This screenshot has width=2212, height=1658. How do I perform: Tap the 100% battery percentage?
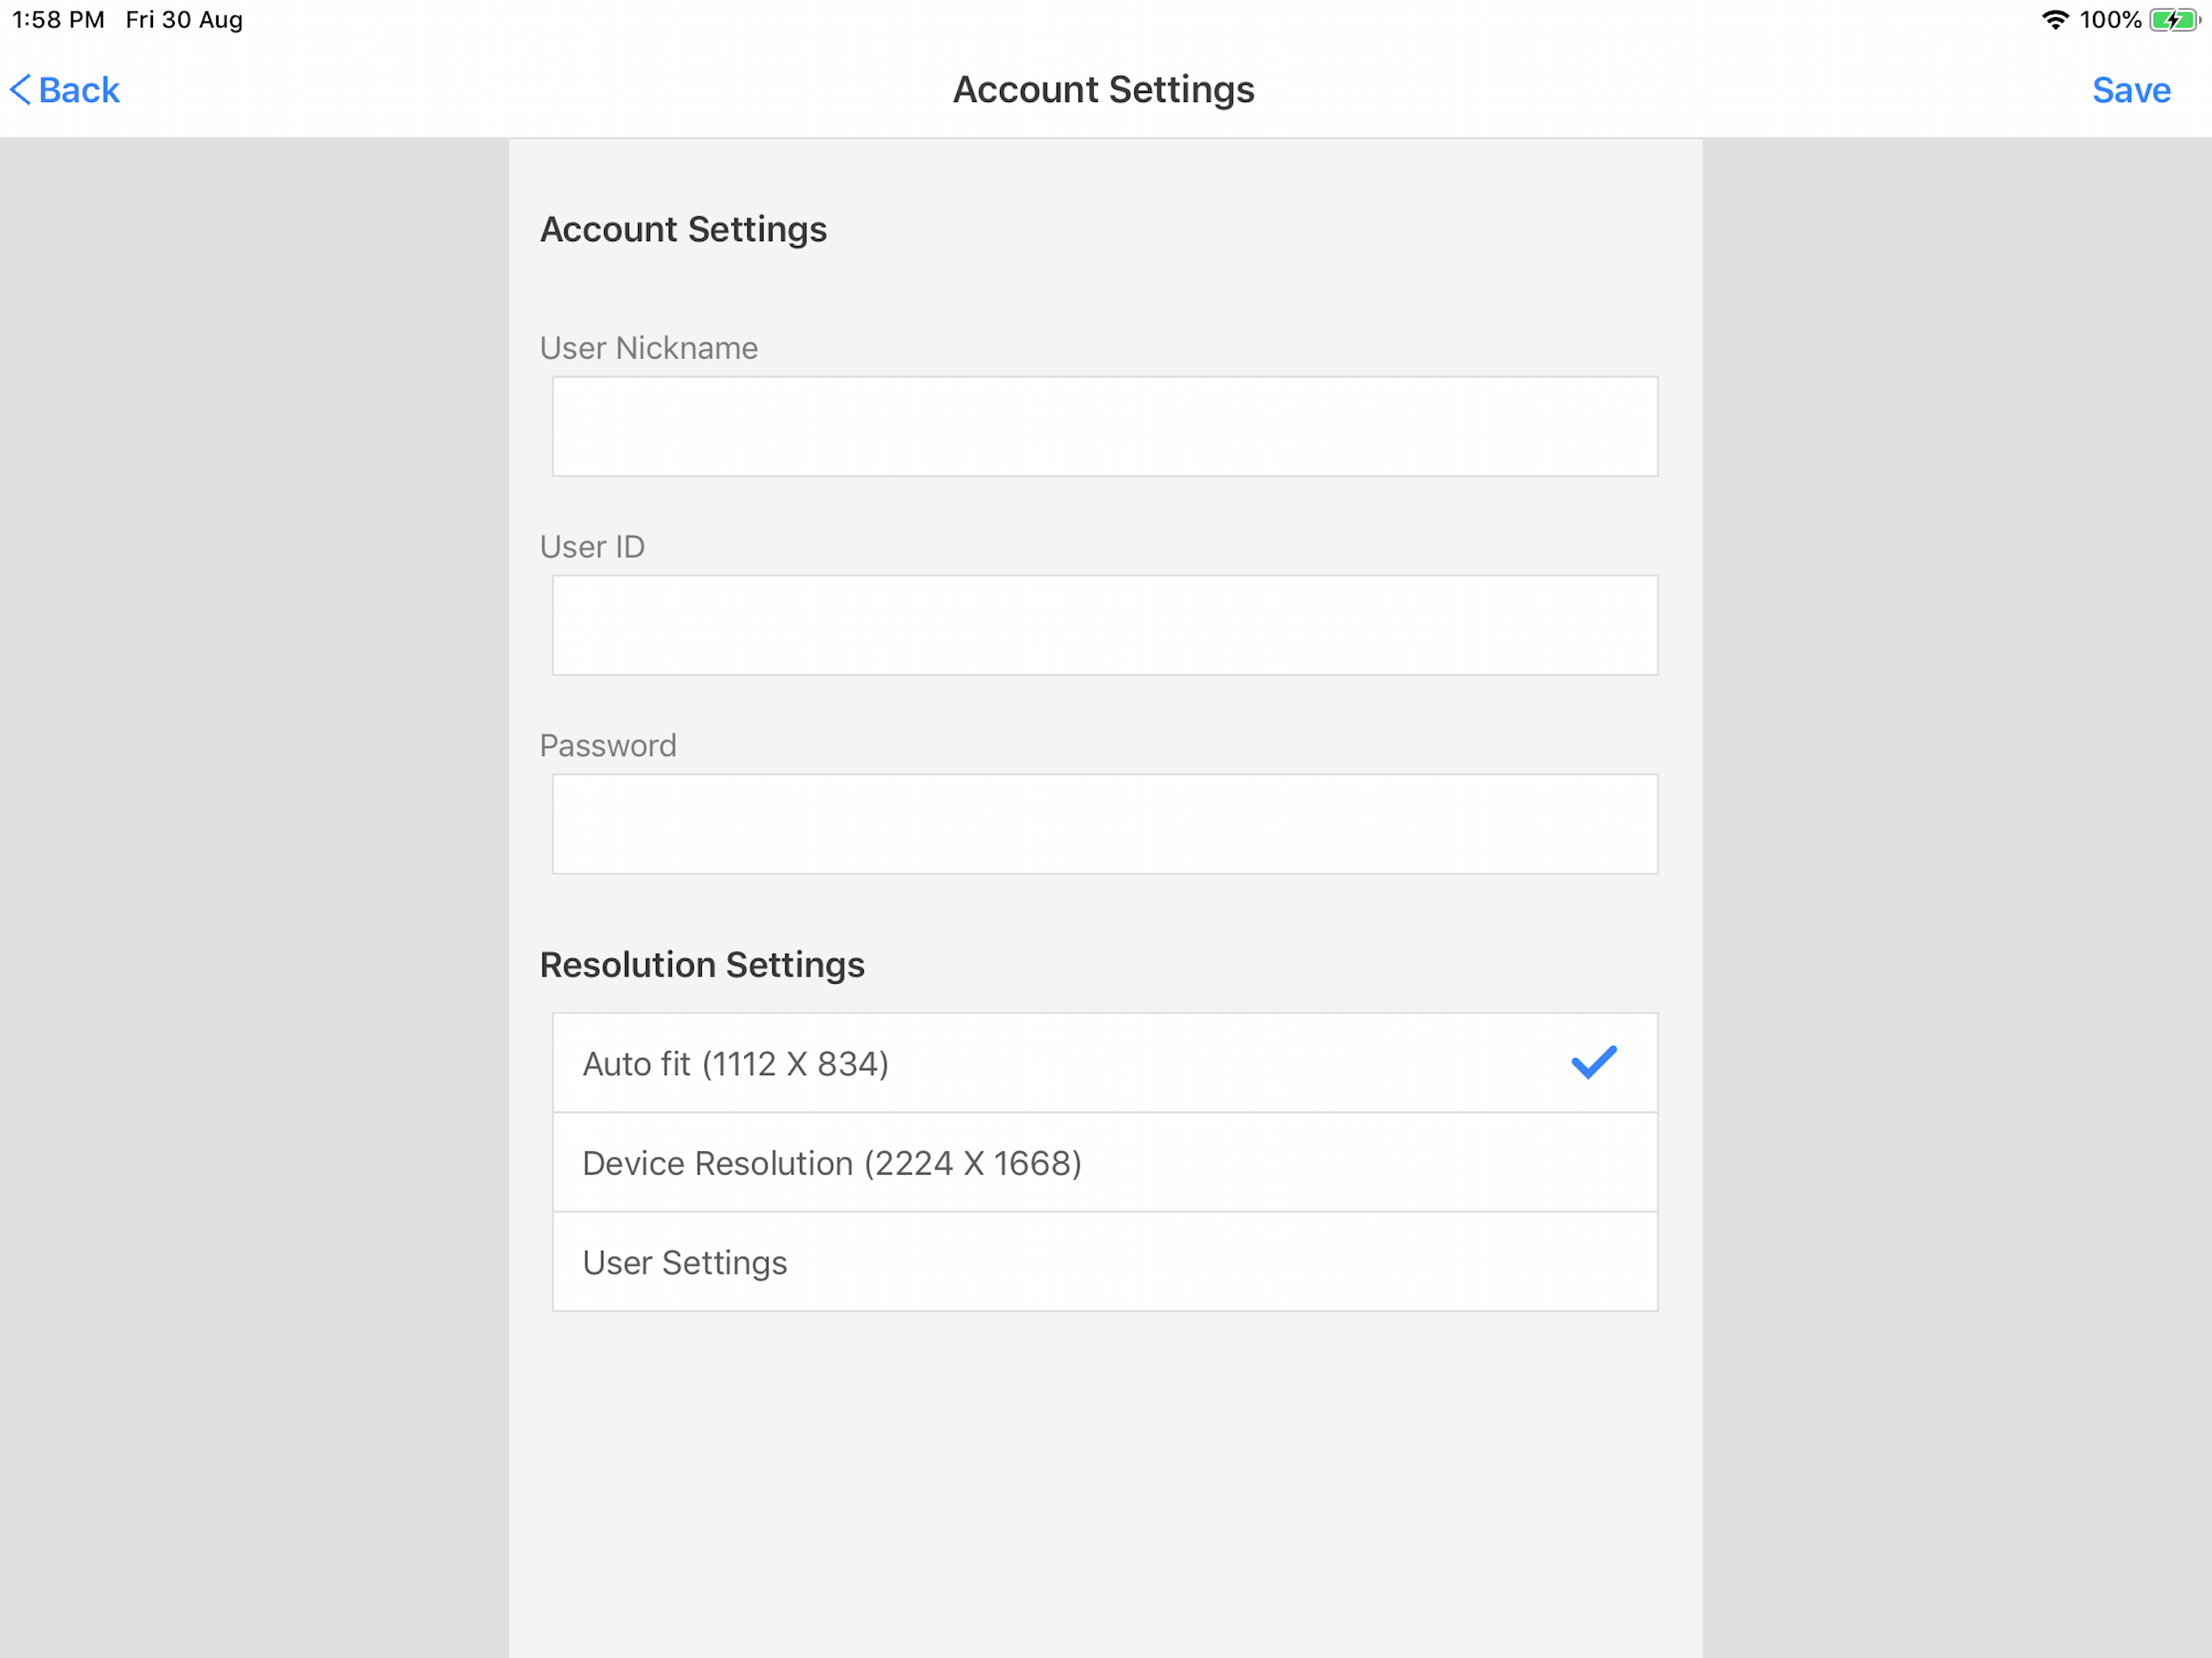2110,20
